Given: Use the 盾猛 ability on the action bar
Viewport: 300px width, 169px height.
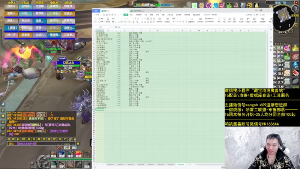Looking at the screenshot, I should [54, 154].
